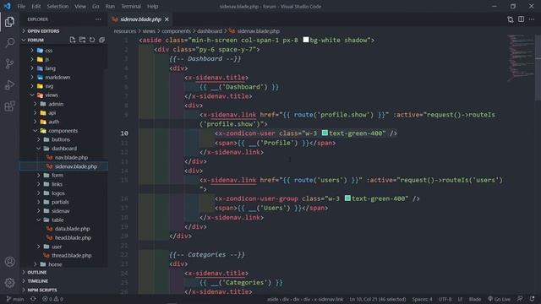
Task: Open Explorer's more actions ellipsis
Action: (x=98, y=19)
